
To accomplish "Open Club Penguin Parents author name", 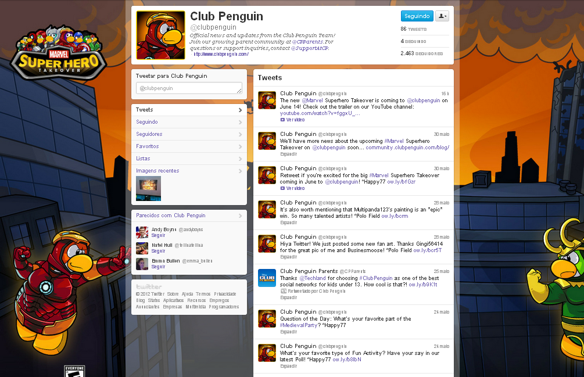I will pos(309,271).
